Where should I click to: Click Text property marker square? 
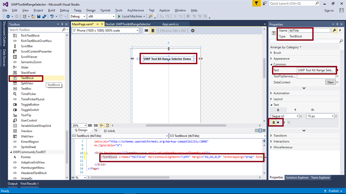pos(338,70)
